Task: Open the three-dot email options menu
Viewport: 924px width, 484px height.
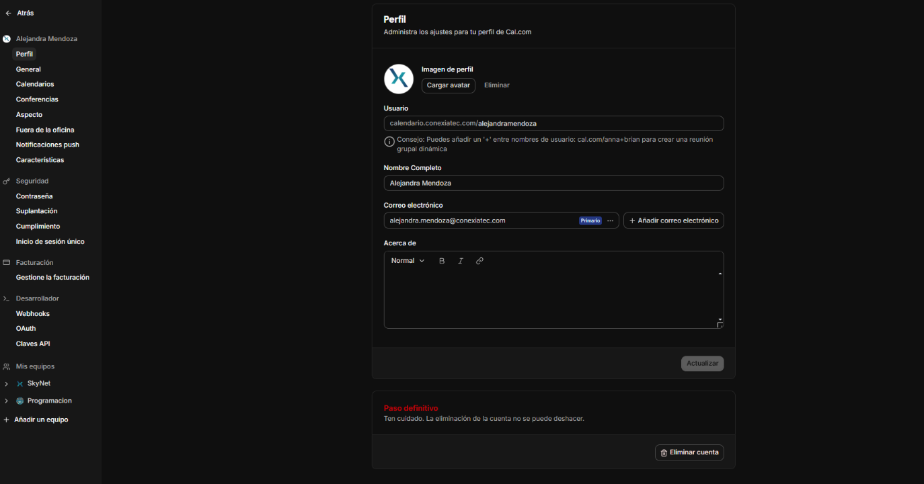Action: click(610, 220)
